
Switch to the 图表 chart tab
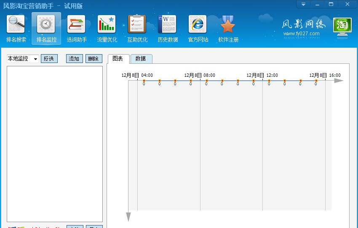(118, 59)
